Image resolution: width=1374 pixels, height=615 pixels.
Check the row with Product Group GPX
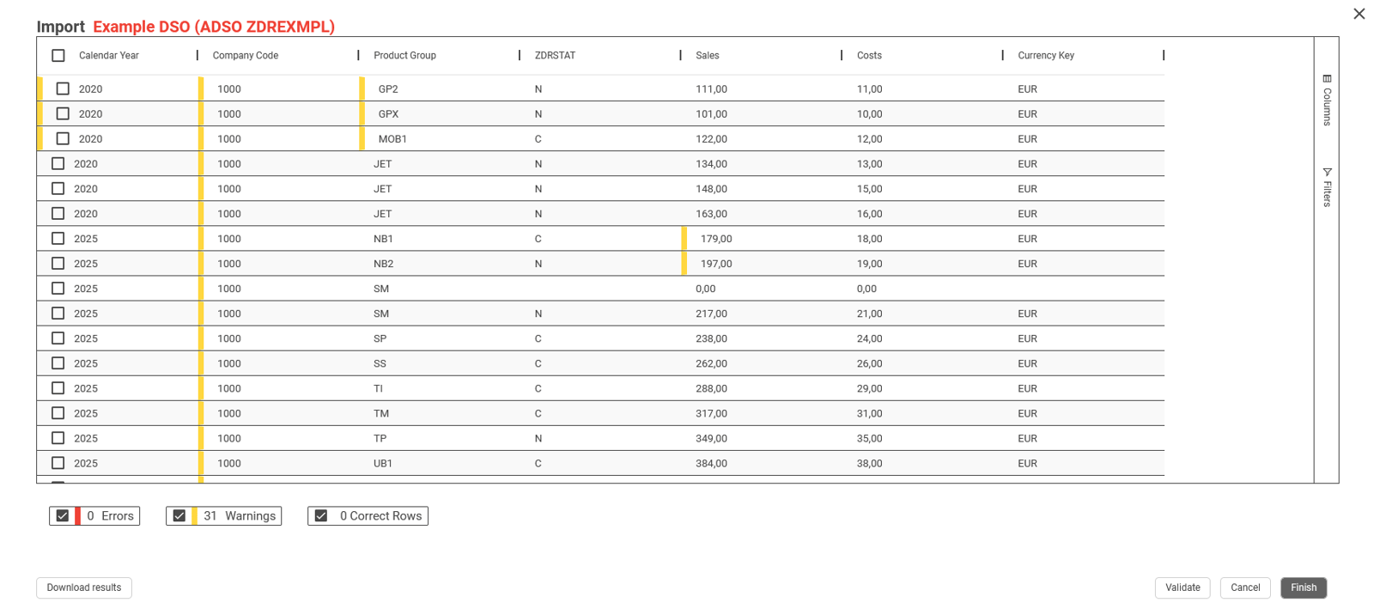[63, 113]
